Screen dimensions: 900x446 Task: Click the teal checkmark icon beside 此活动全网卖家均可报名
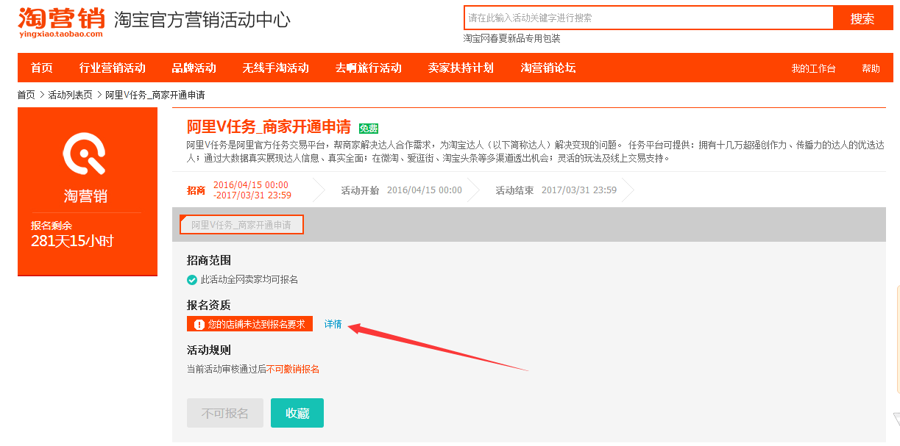pyautogui.click(x=192, y=280)
